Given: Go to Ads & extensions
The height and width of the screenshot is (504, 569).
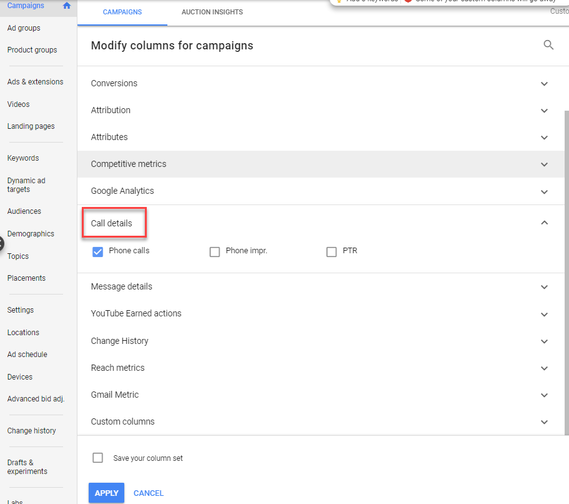Looking at the screenshot, I should [35, 82].
